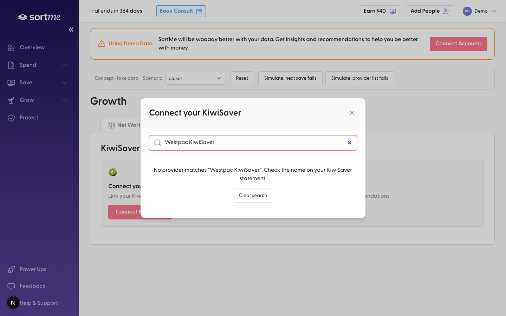Click the sortme logo
This screenshot has height=316, width=506.
point(39,17)
